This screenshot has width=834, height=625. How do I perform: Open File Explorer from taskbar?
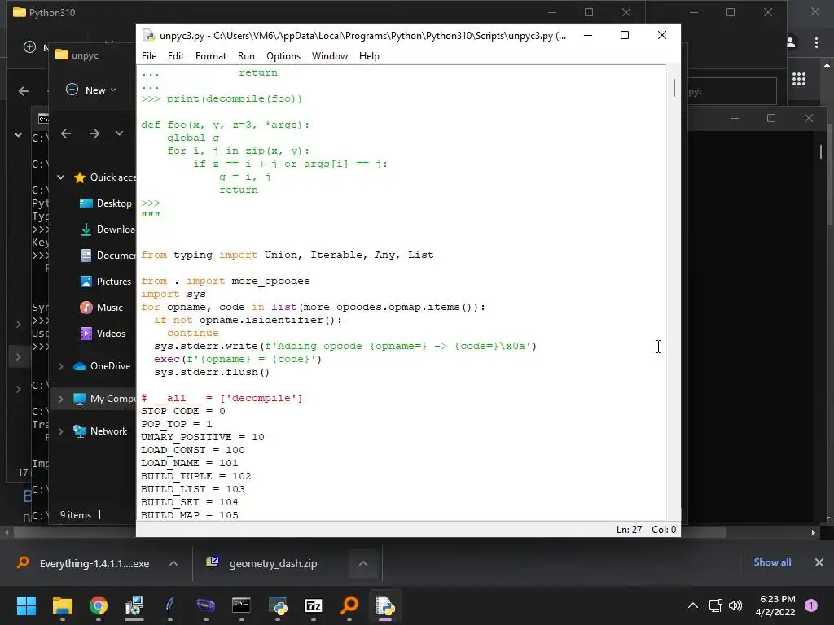62,605
